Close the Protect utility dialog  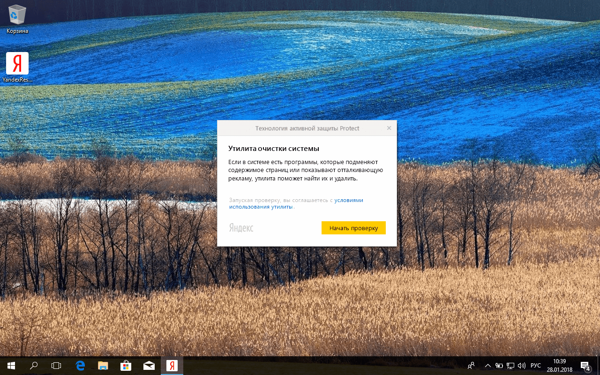(x=389, y=128)
